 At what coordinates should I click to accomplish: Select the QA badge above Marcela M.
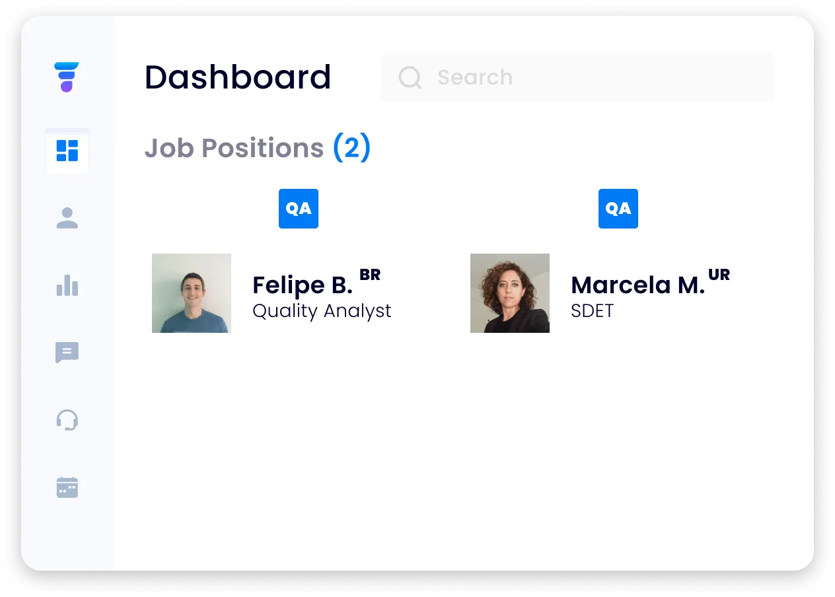click(x=618, y=209)
